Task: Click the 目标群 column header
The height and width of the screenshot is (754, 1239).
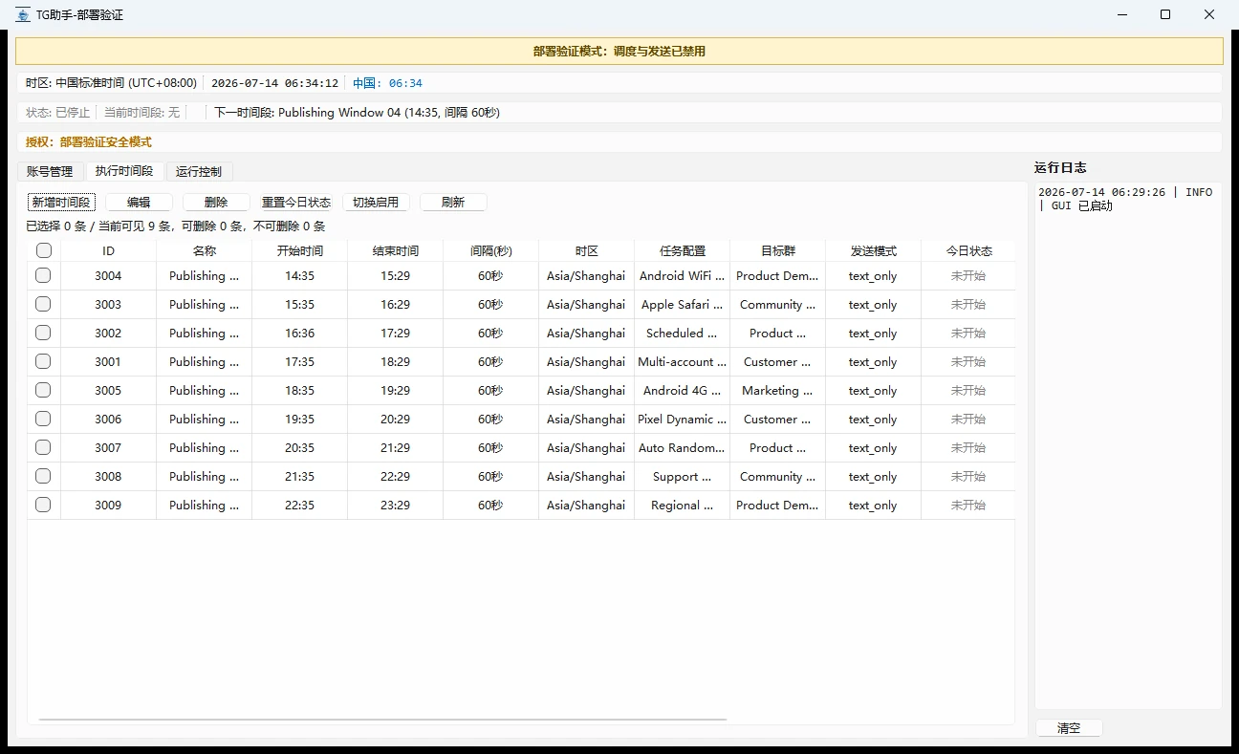Action: coord(777,250)
